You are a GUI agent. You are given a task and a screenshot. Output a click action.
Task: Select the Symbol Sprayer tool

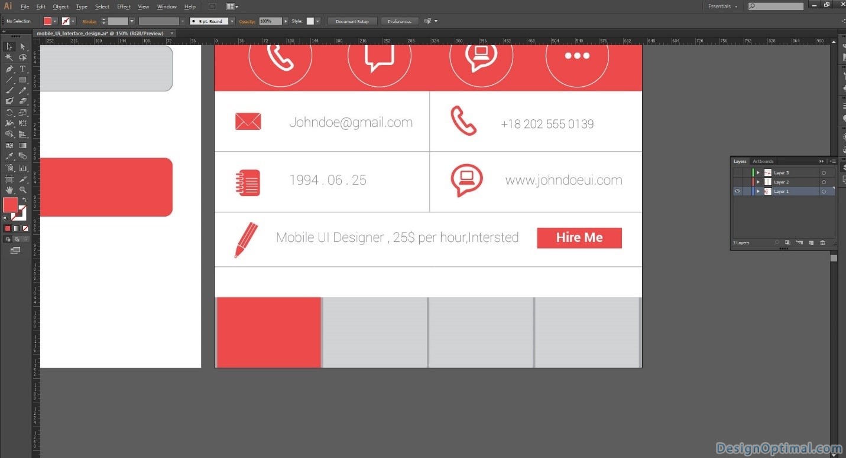[9, 168]
